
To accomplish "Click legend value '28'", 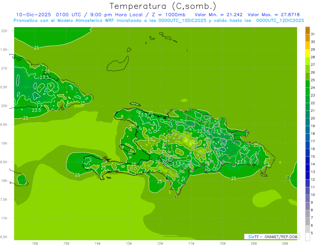I will tap(313, 57).
